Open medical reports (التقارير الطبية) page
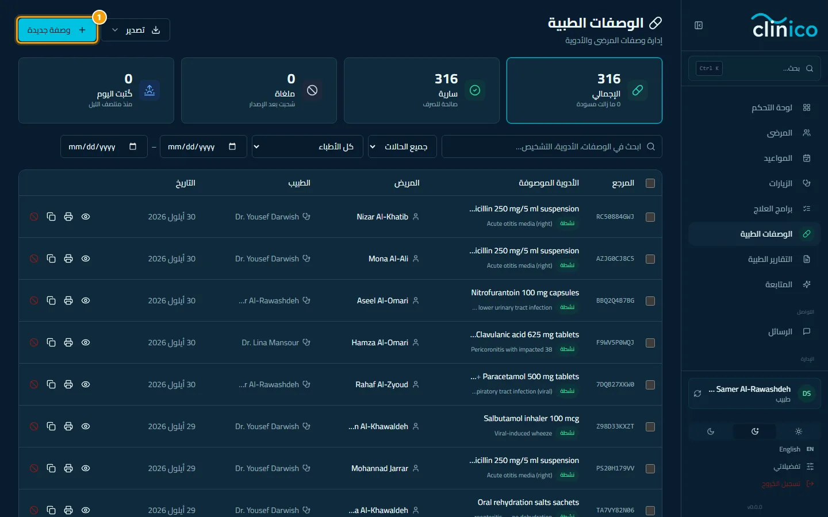This screenshot has height=517, width=828. 754,259
